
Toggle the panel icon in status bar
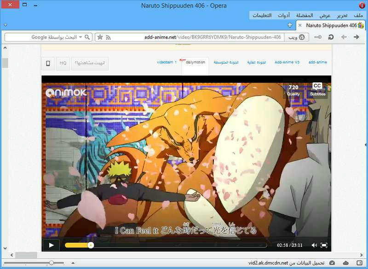[x=359, y=263]
